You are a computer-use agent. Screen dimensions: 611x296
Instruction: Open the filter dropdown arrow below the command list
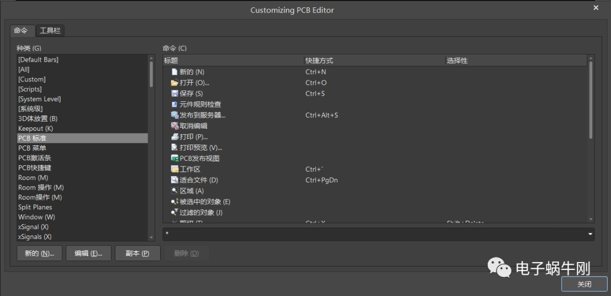[590, 234]
